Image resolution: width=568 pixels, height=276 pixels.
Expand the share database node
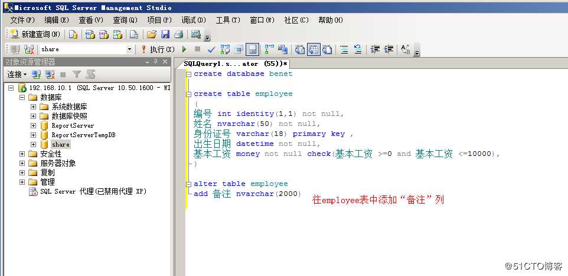[x=33, y=145]
